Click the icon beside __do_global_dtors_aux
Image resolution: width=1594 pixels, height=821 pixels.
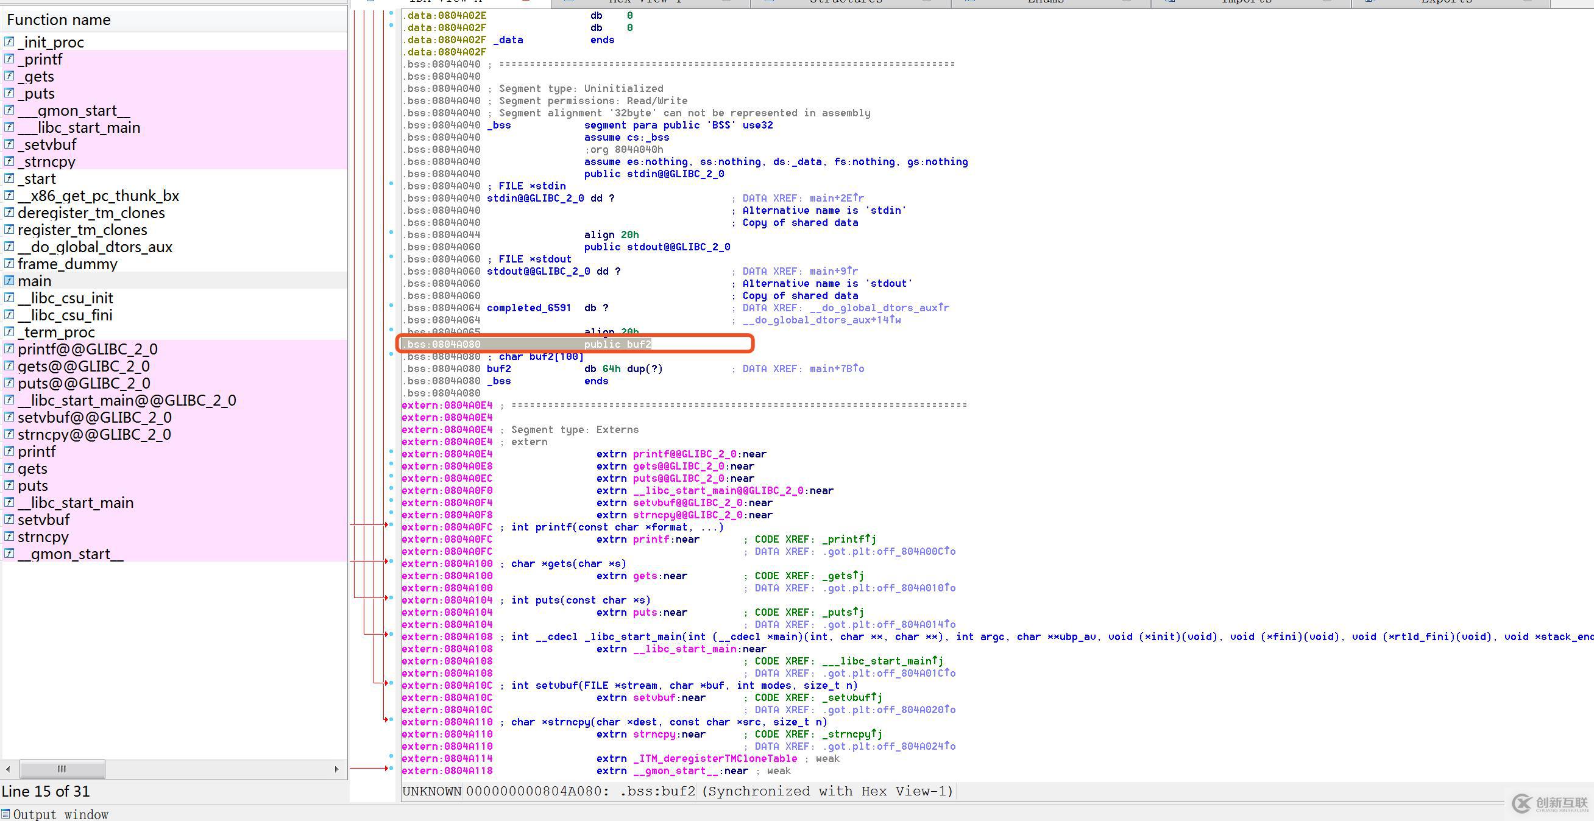(9, 246)
